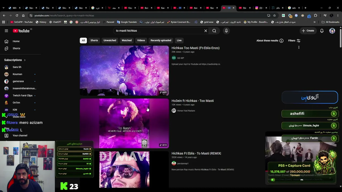Open the GG WP channel avatar
Viewport: 342px width, 192px height.
click(174, 58)
